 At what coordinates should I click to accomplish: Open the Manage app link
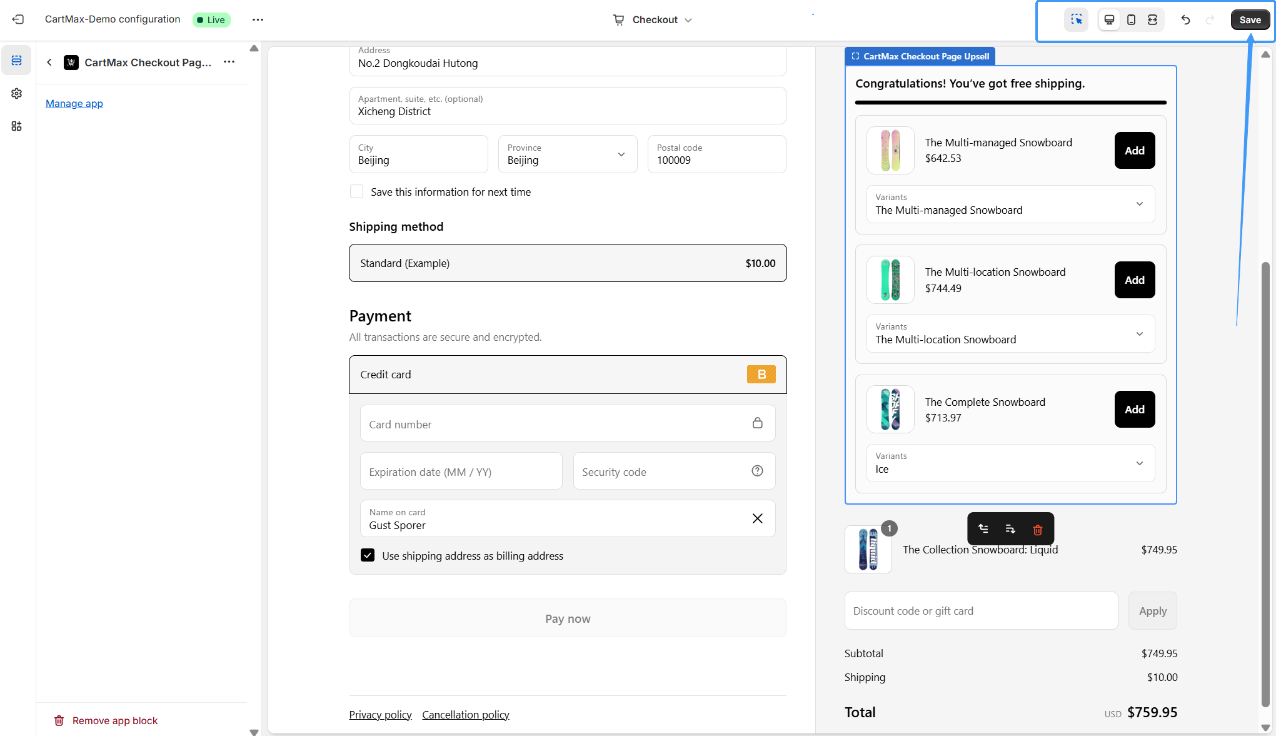(x=74, y=104)
